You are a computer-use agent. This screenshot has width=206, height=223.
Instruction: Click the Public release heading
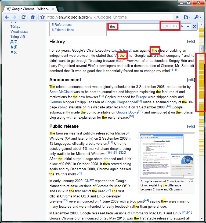pos(64,126)
